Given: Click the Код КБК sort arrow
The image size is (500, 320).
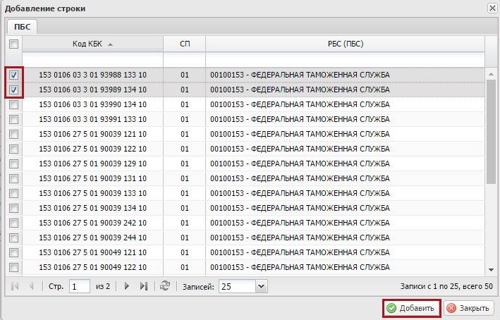Looking at the screenshot, I should pyautogui.click(x=111, y=44).
